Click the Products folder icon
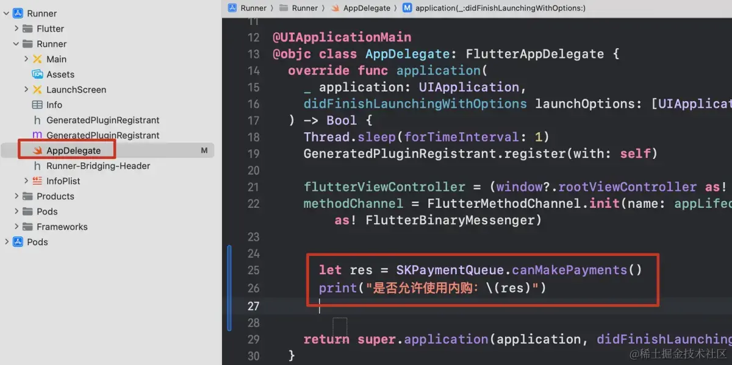Image resolution: width=732 pixels, height=365 pixels. pos(27,196)
